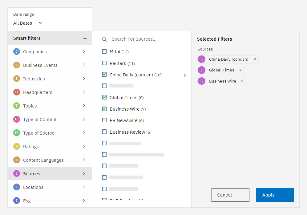The image size is (307, 215).
Task: Expand the Locations filter chevron
Action: [84, 187]
